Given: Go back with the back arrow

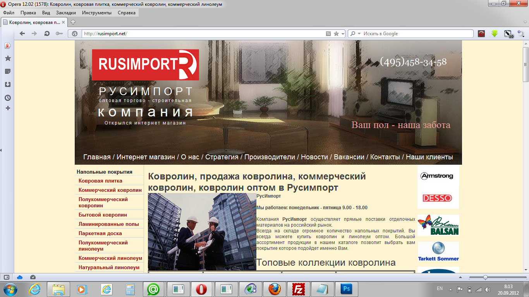Looking at the screenshot, I should pos(22,34).
